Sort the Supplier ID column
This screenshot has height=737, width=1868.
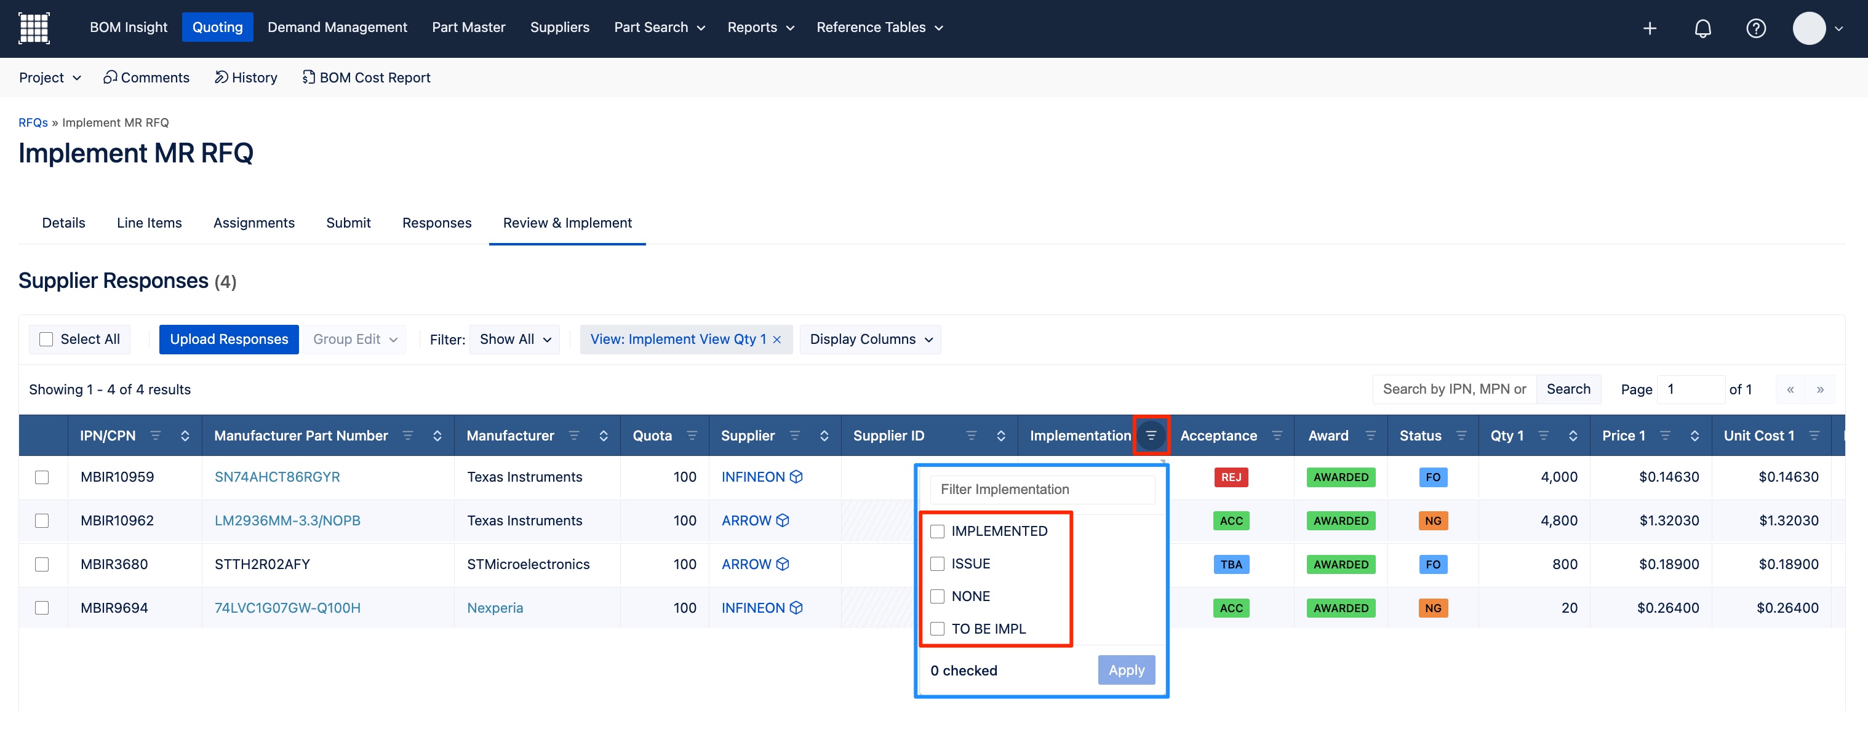point(1002,435)
